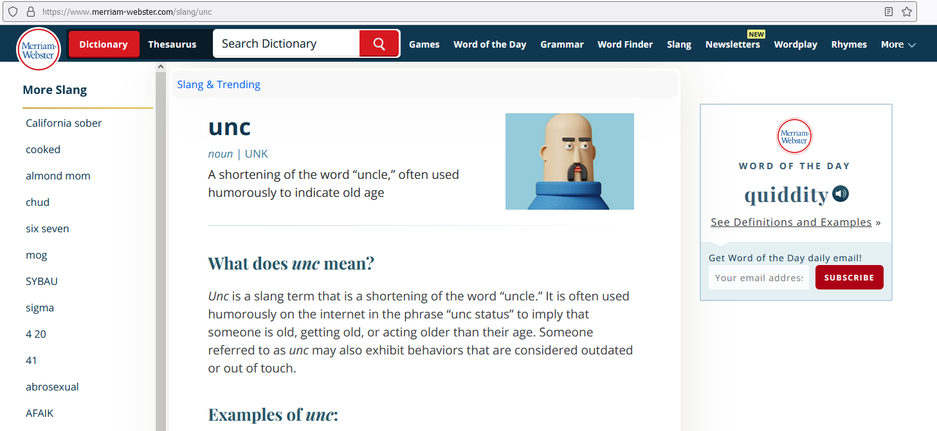Click the red SUBSCRIBE button

(x=849, y=277)
